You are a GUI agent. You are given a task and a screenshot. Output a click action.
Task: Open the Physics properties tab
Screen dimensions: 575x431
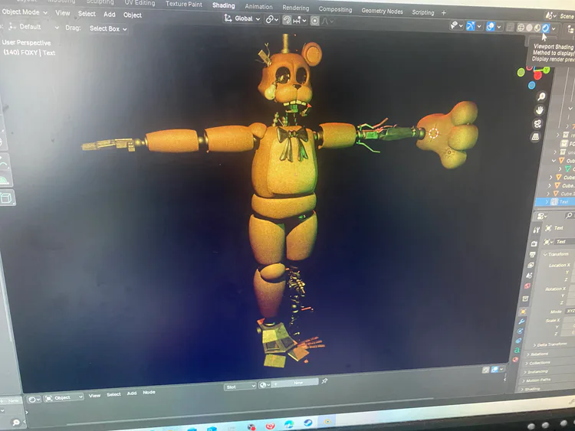tap(520, 331)
